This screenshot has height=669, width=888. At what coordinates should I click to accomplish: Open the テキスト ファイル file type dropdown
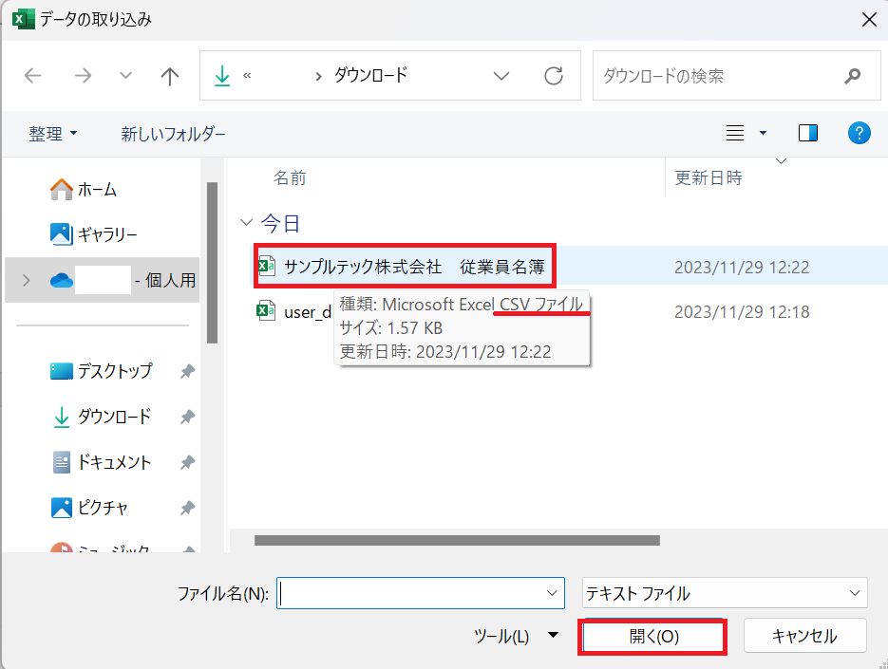(725, 593)
